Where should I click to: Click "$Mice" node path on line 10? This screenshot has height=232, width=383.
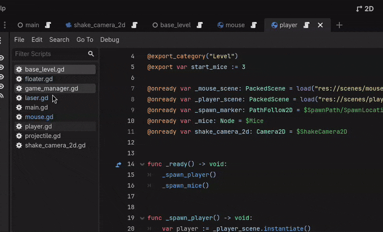(x=255, y=121)
